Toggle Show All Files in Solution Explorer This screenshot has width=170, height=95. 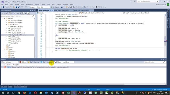(23, 13)
